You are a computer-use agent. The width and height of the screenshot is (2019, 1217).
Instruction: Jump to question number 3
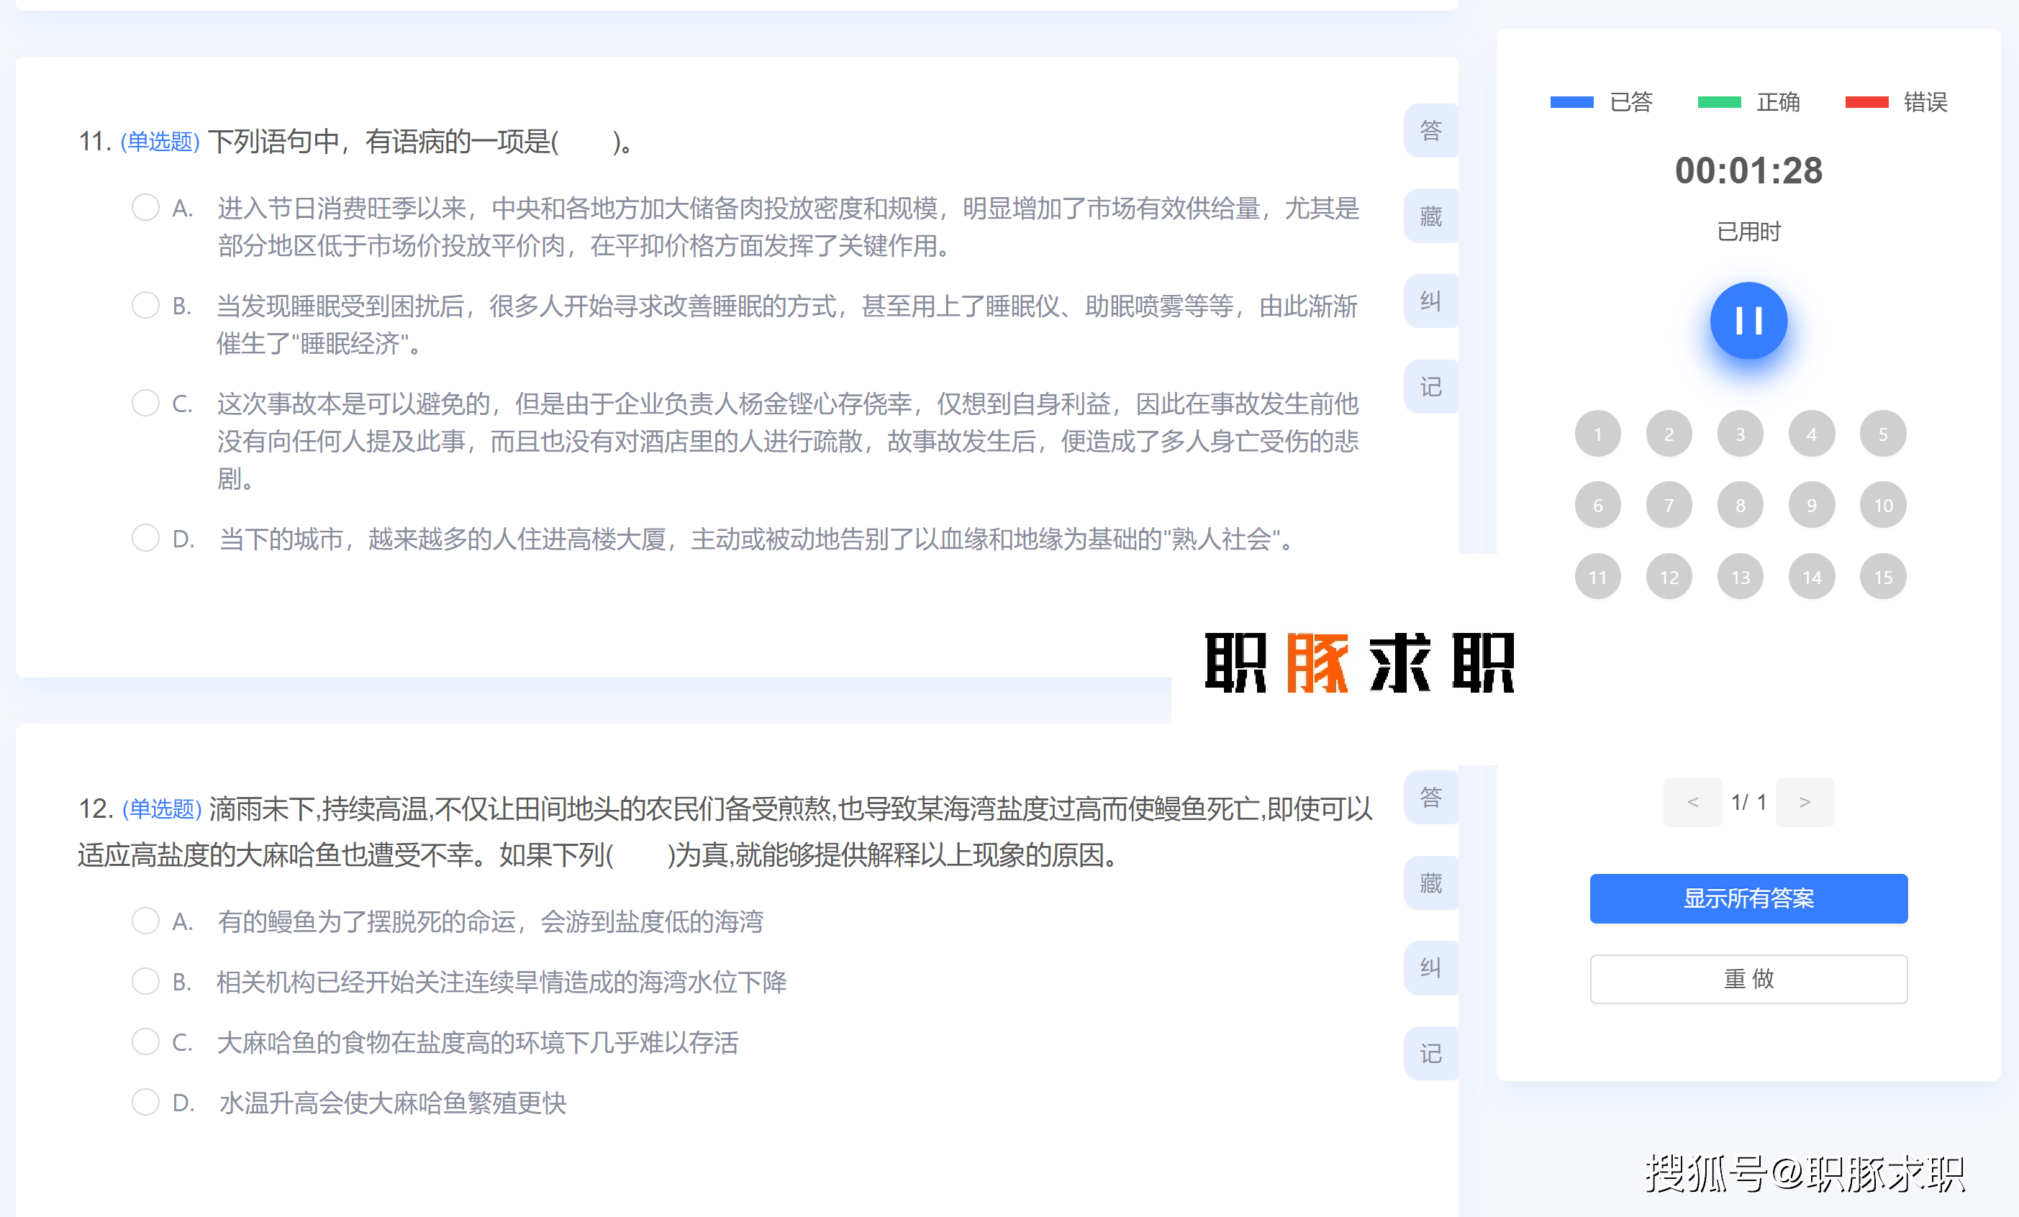tap(1740, 434)
